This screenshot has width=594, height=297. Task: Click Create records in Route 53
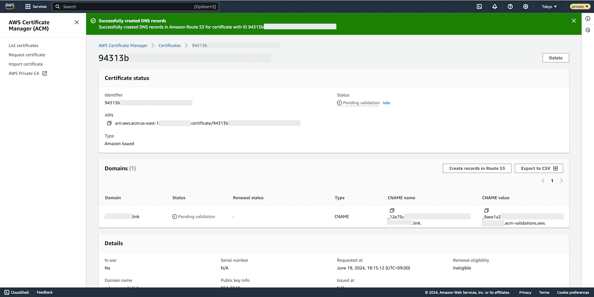477,168
